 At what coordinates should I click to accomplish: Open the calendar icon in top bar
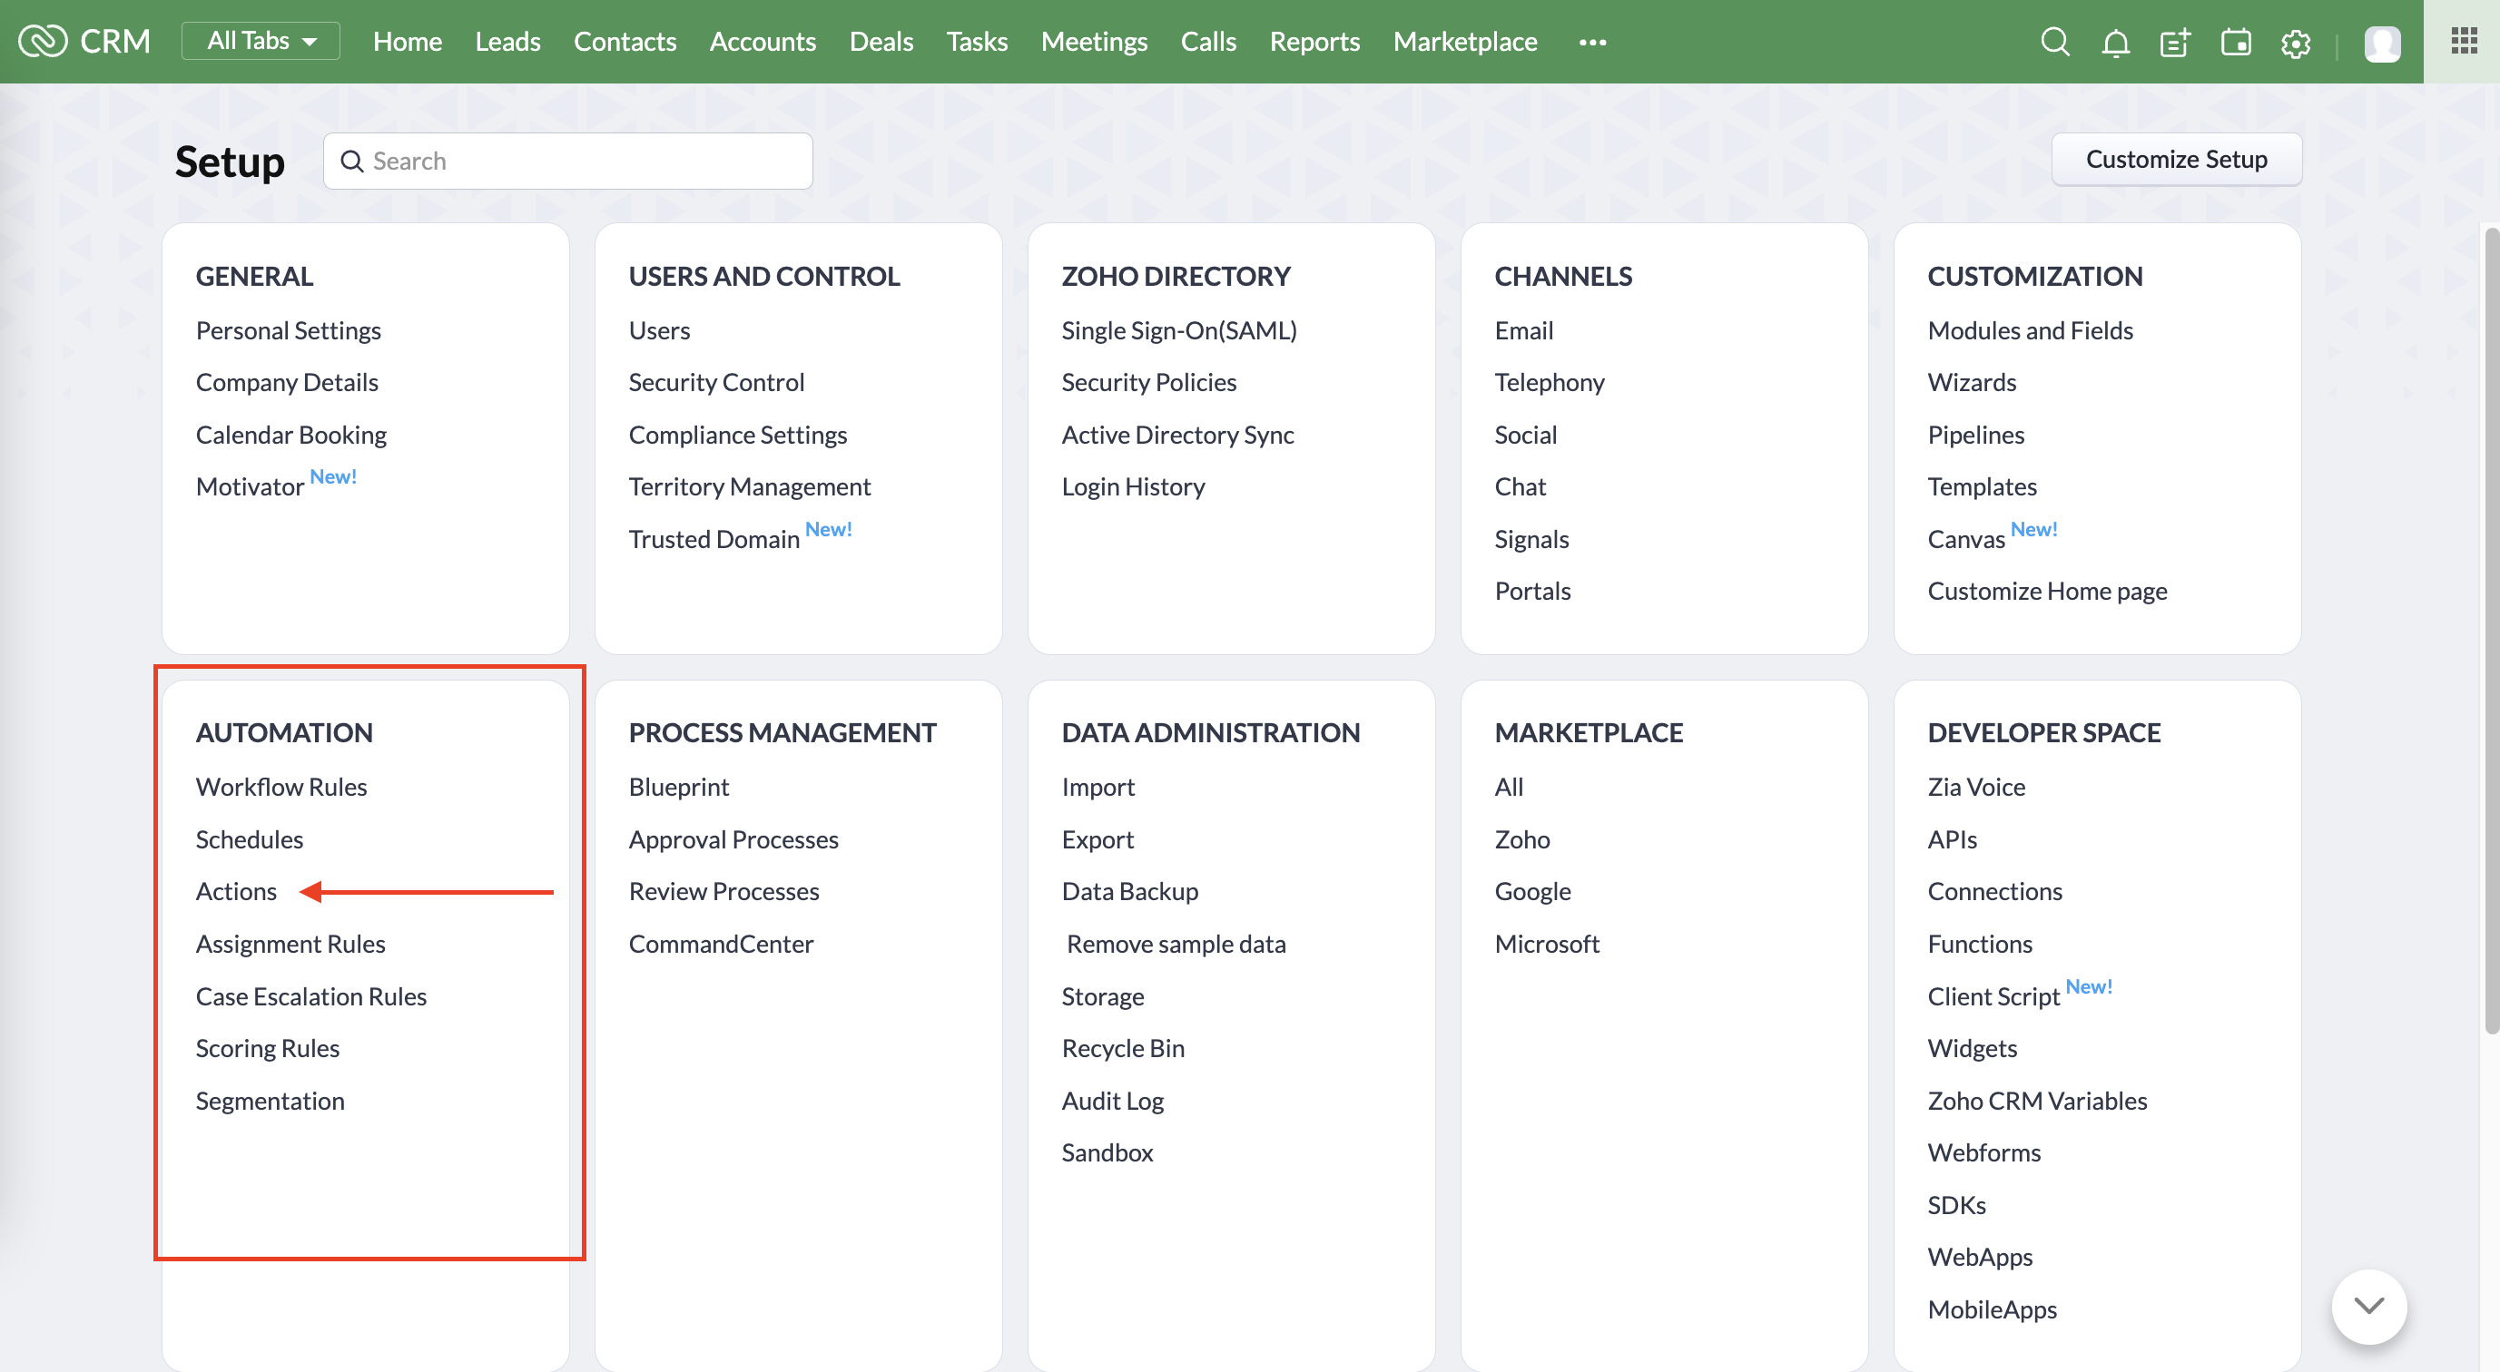coord(2236,43)
